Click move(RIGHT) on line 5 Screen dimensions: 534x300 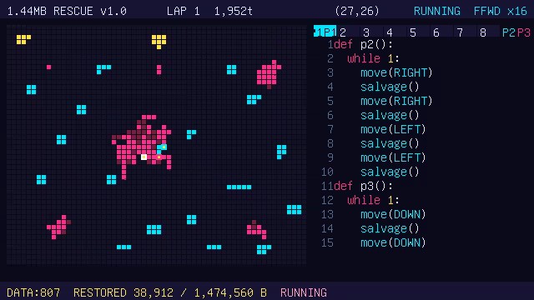396,101
